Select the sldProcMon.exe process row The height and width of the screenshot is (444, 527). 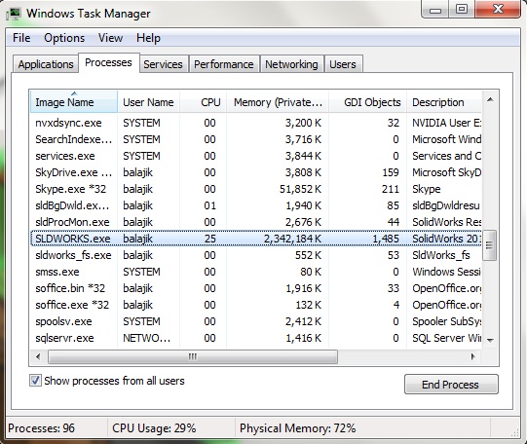(256, 222)
